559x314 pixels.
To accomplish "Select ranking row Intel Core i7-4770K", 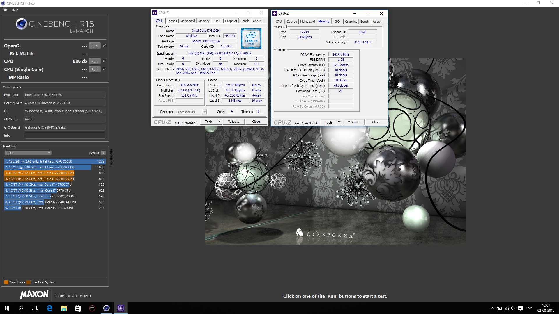I will tap(55, 185).
